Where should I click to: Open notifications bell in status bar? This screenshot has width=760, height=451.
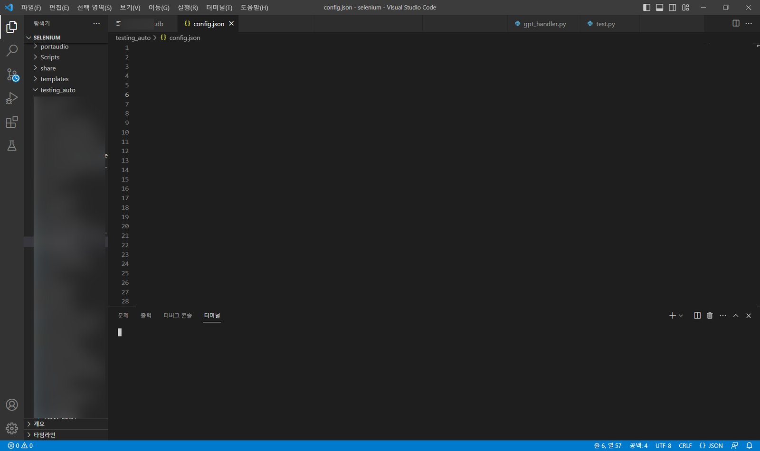point(749,446)
